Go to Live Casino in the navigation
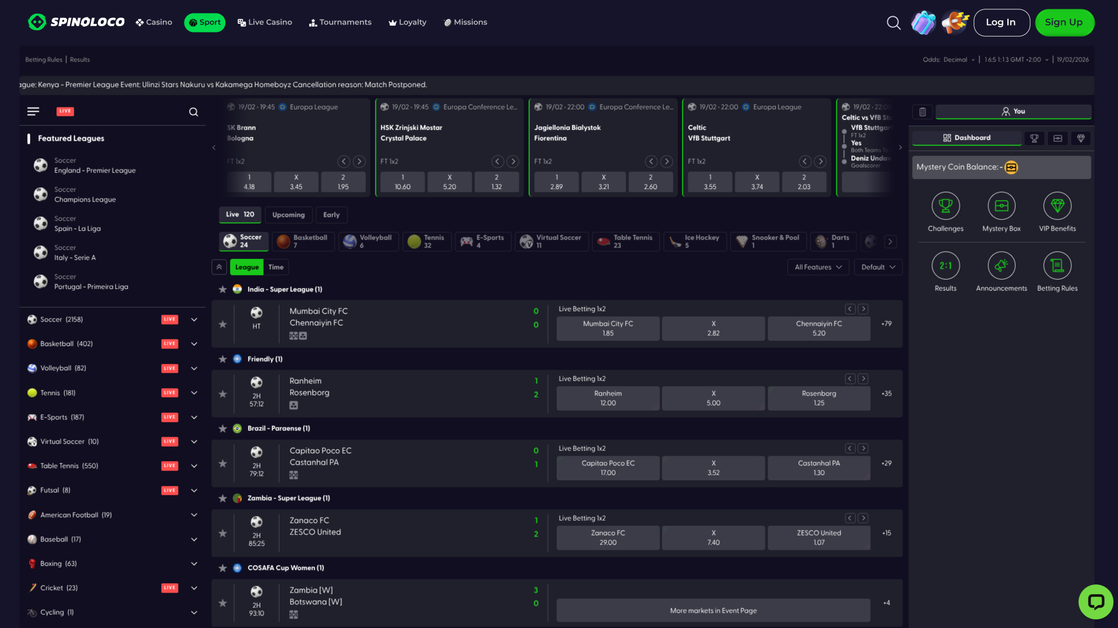The image size is (1118, 628). (265, 22)
